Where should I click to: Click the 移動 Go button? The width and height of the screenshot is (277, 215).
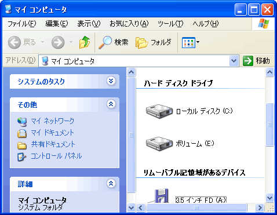click(x=257, y=61)
